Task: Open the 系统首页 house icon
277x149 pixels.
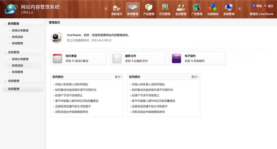Action: 117,7
